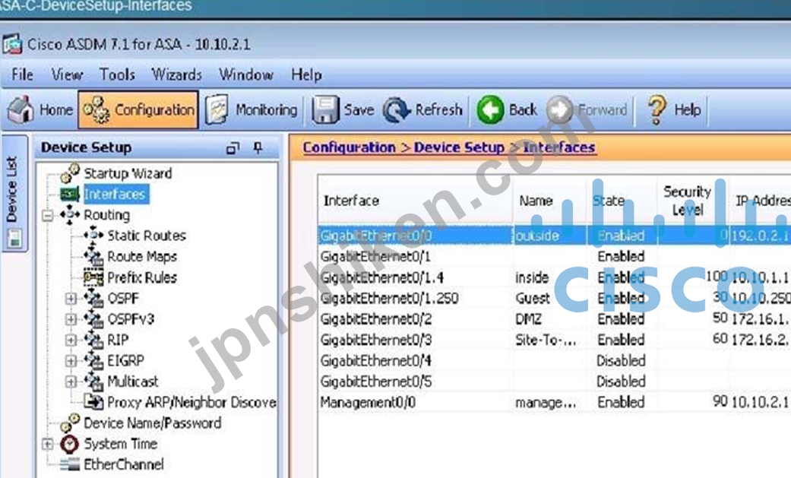This screenshot has height=478, width=791.
Task: Select the GigabitEthernet0/4 row
Action: [555, 360]
